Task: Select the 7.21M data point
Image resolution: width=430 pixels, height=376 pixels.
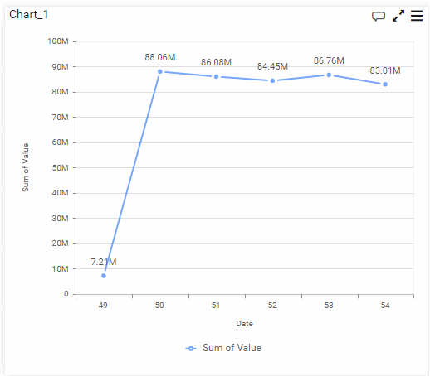Action: [x=104, y=276]
